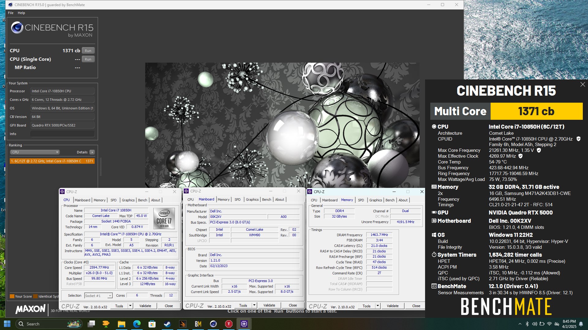Switch to Cinebench taskbar icon
The width and height of the screenshot is (588, 330).
tap(213, 324)
